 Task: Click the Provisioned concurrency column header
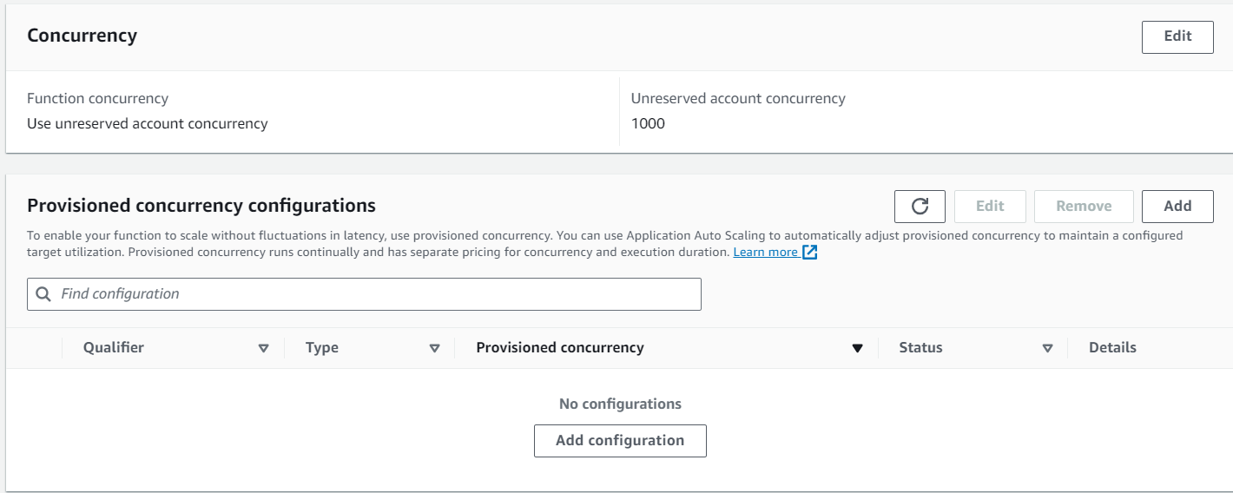(x=560, y=348)
